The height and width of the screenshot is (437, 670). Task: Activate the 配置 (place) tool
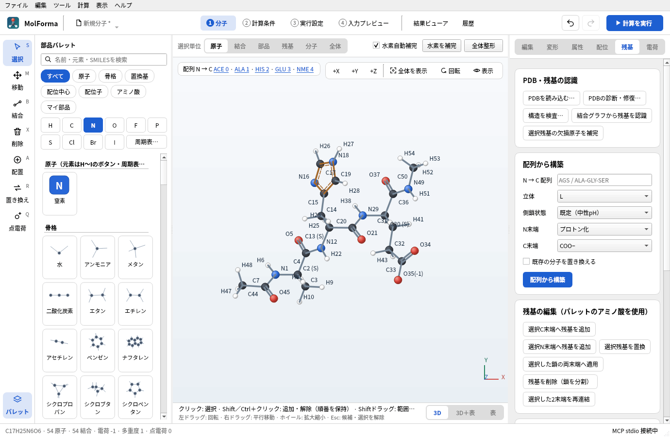[17, 165]
